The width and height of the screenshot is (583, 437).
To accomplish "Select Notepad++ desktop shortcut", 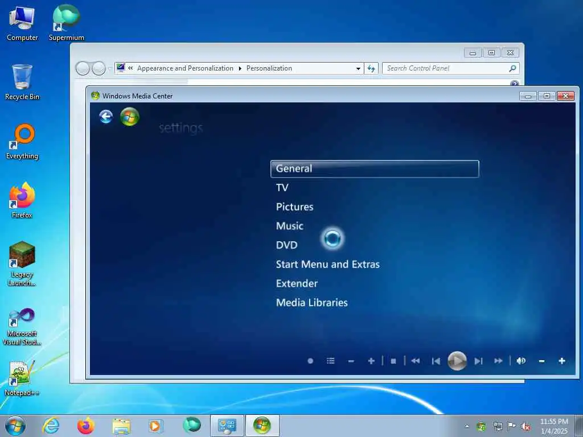I will (22, 378).
